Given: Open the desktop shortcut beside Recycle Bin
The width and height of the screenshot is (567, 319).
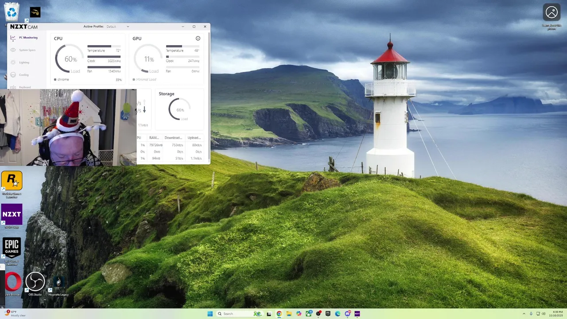Looking at the screenshot, I should point(35,12).
